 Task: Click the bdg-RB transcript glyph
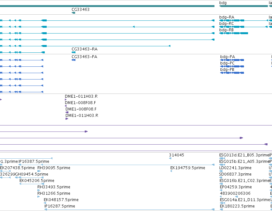click(234, 33)
